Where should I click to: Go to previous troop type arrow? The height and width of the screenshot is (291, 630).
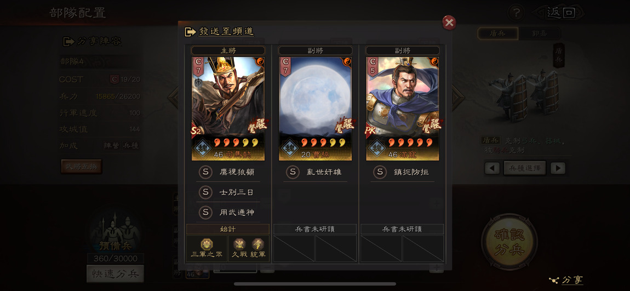[492, 168]
